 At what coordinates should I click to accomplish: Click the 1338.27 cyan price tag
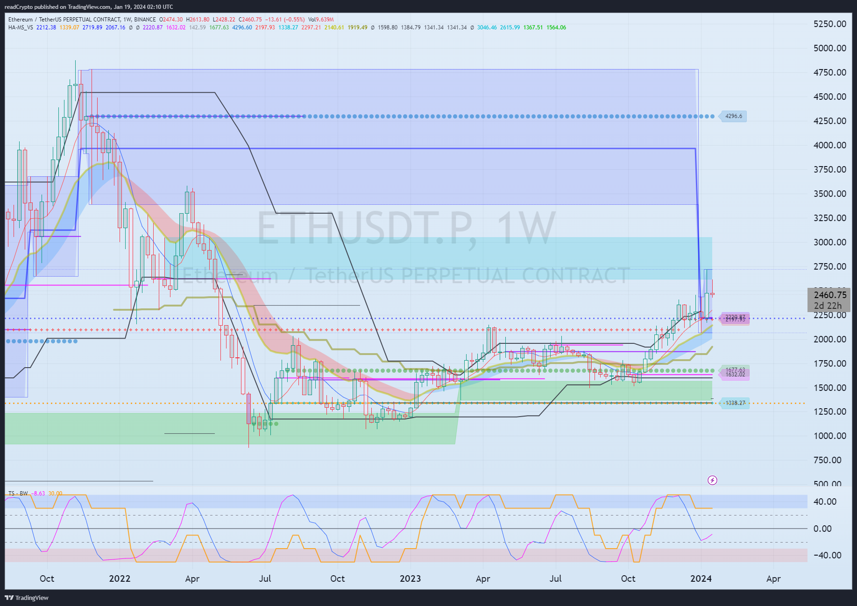(x=736, y=403)
